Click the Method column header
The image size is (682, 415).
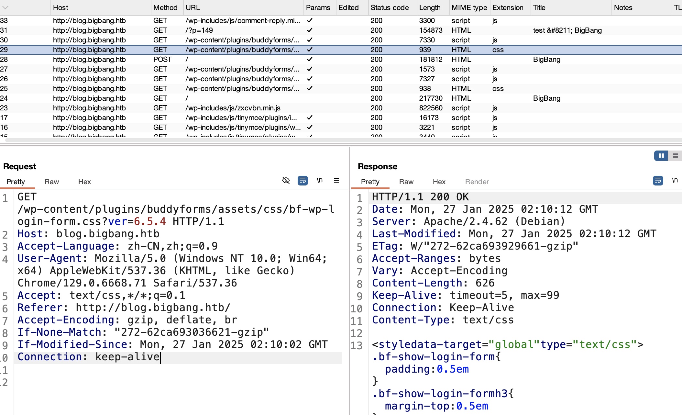click(x=165, y=7)
